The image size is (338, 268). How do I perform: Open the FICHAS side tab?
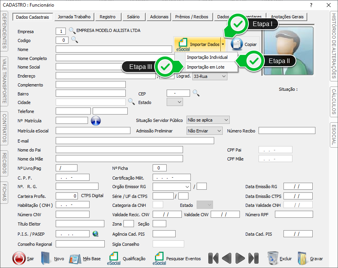pos(4,192)
